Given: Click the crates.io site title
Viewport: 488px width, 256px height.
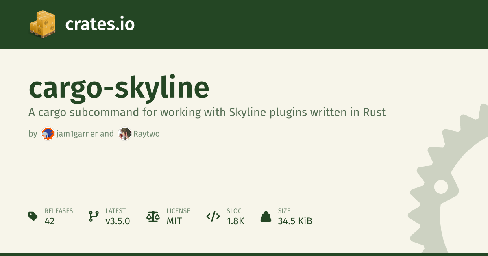Looking at the screenshot, I should 100,24.
